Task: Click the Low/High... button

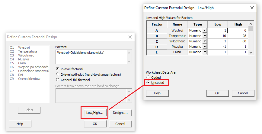Action: [94, 113]
